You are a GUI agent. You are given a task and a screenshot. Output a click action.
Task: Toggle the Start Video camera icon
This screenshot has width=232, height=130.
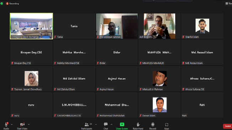point(22,125)
